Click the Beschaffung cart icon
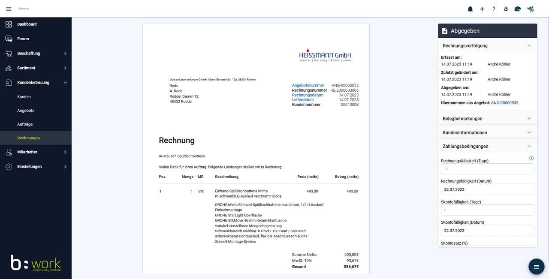The width and height of the screenshot is (549, 279). [9, 54]
